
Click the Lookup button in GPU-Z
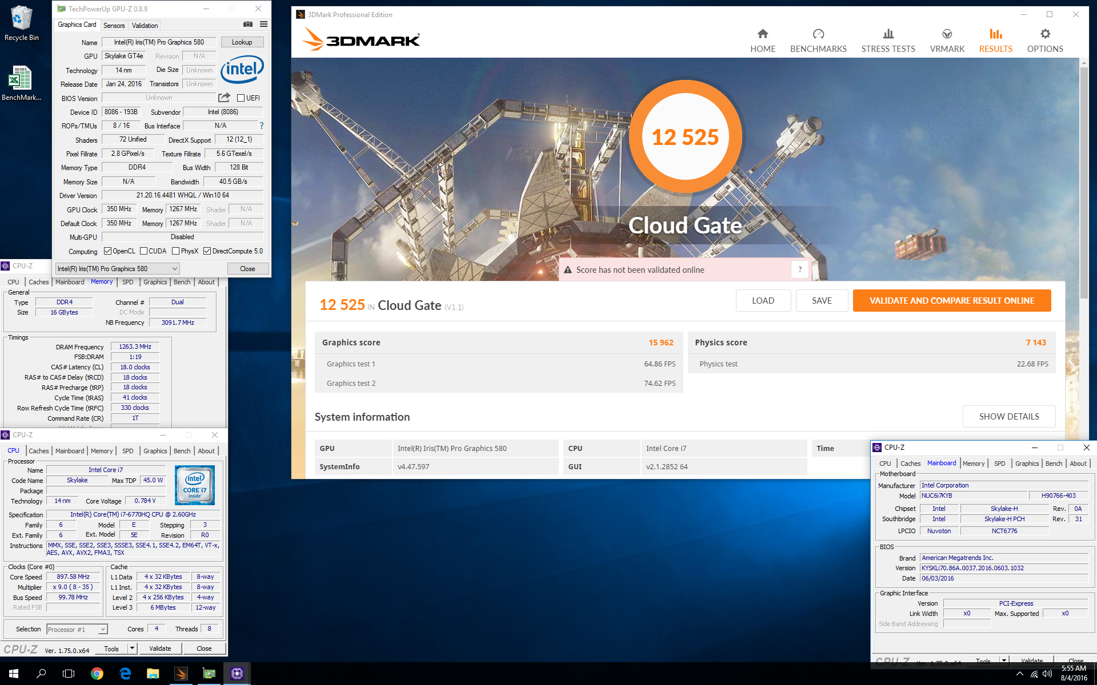[242, 42]
